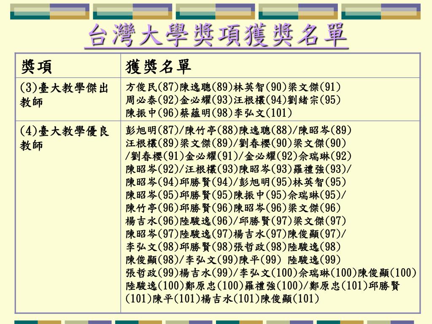Click the name 楊吉水(96)

coord(152,221)
